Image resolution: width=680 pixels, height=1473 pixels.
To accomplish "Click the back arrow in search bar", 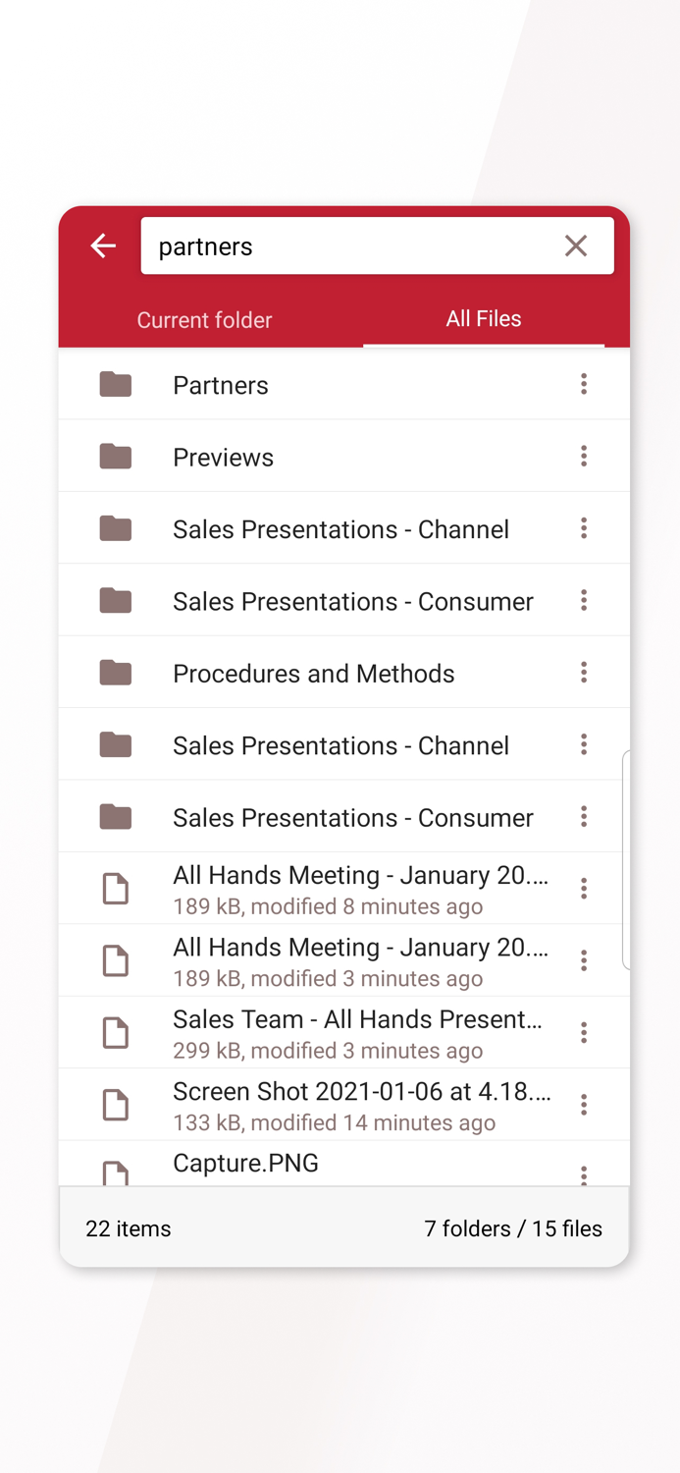I will pyautogui.click(x=103, y=245).
